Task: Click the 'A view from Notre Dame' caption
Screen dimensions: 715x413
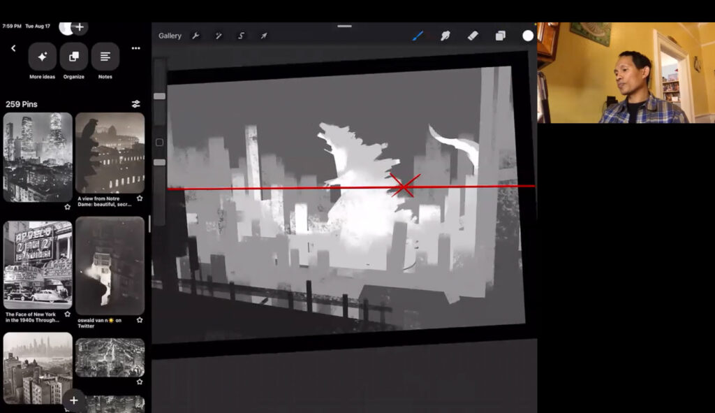Action: pyautogui.click(x=105, y=202)
